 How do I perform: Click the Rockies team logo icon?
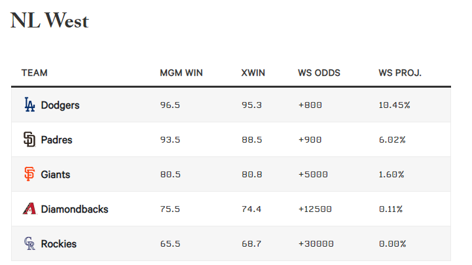(x=29, y=244)
